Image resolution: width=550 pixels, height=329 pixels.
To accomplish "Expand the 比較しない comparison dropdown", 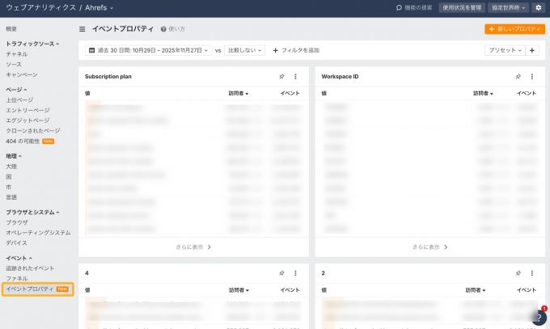I will (x=244, y=50).
